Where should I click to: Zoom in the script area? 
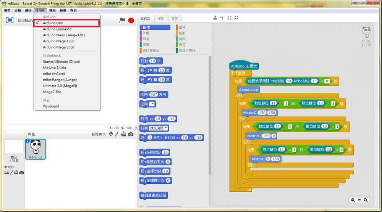[x=366, y=200]
